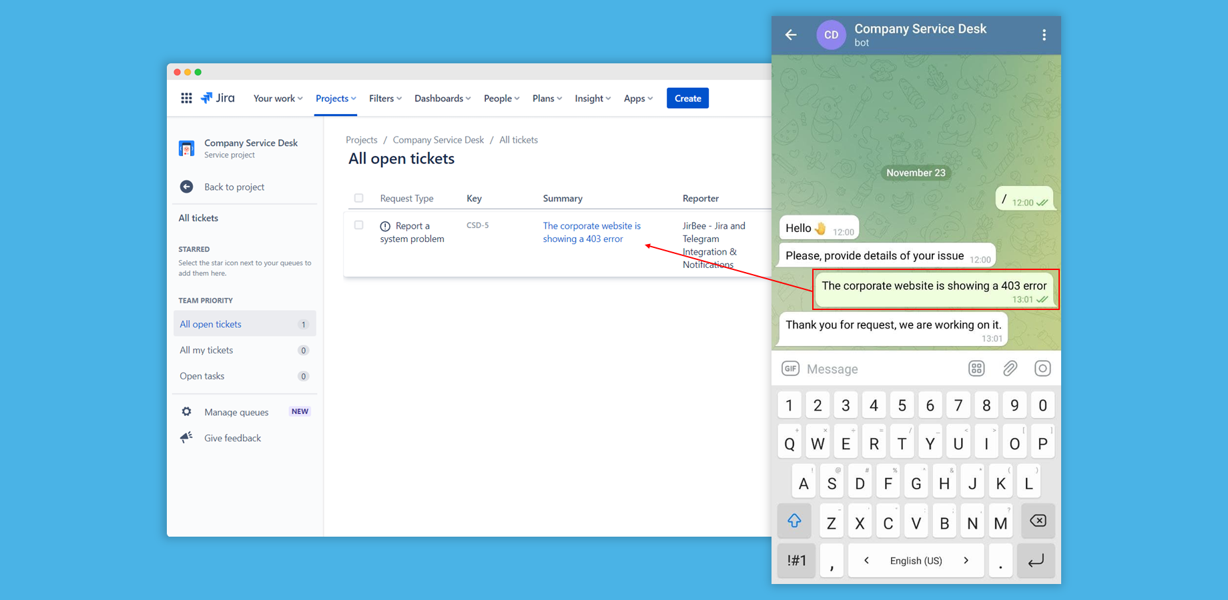Click the Reporter column header

[x=701, y=199]
